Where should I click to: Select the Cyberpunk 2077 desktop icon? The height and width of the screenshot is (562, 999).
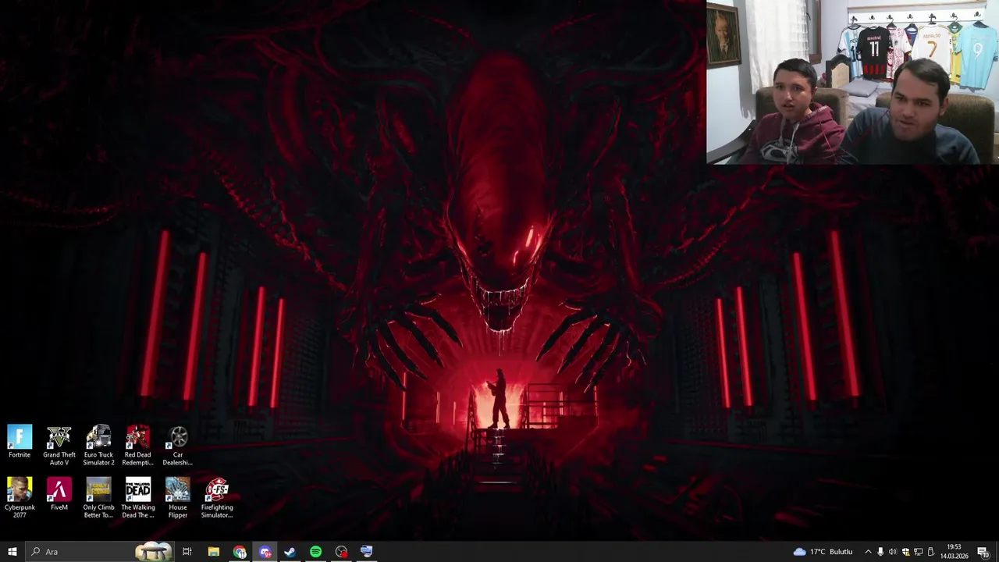point(20,498)
